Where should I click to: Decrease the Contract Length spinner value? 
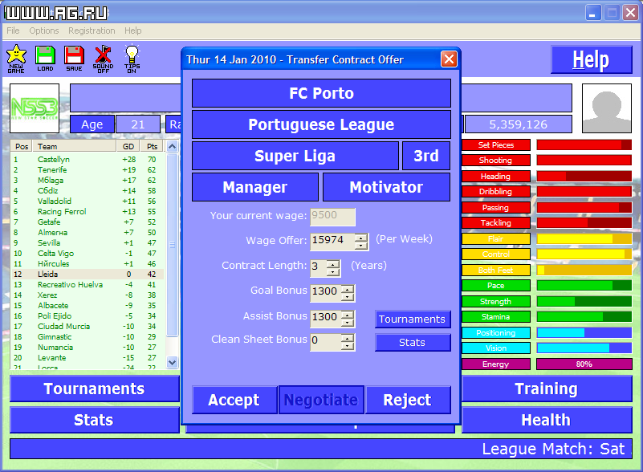[334, 271]
